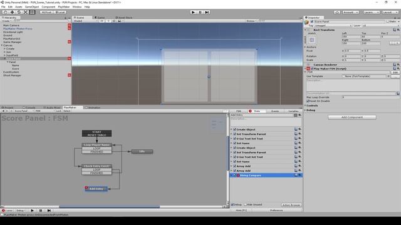Open the settings gear for String Compare action
Viewport: 401px width, 225px height.
coord(300,175)
